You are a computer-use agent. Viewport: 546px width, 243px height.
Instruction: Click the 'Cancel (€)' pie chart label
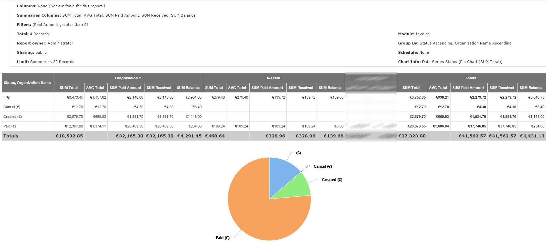[323, 166]
